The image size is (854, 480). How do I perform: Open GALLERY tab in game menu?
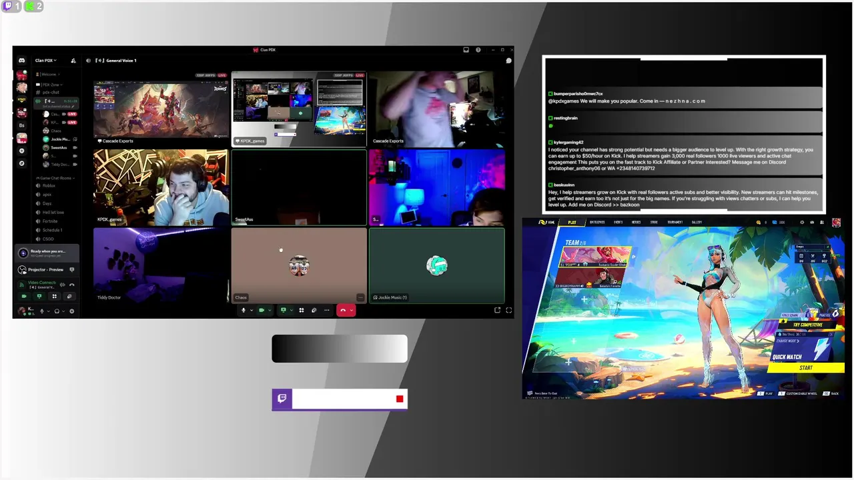pyautogui.click(x=697, y=222)
